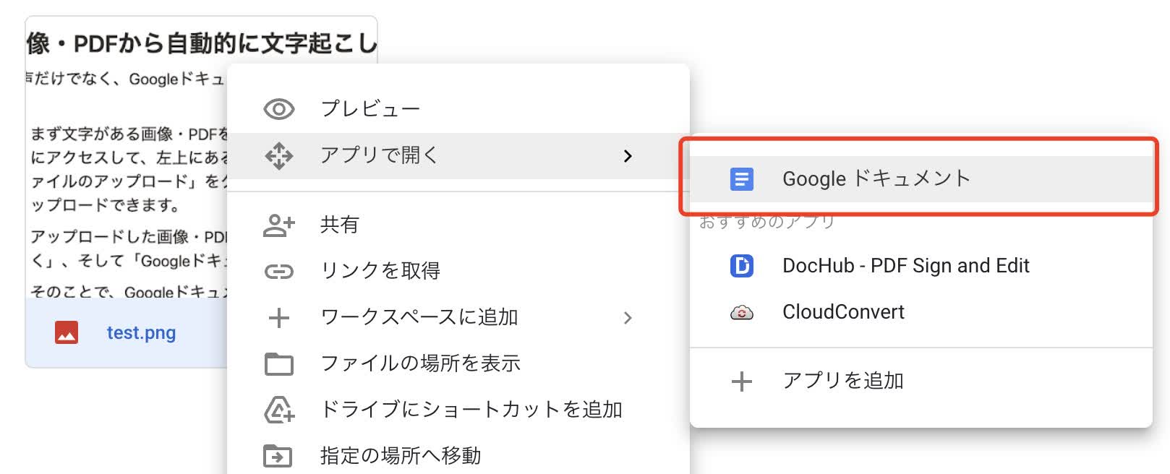1170x474 pixels.
Task: Open with DocHub - PDF Sign and Edit
Action: (x=921, y=266)
